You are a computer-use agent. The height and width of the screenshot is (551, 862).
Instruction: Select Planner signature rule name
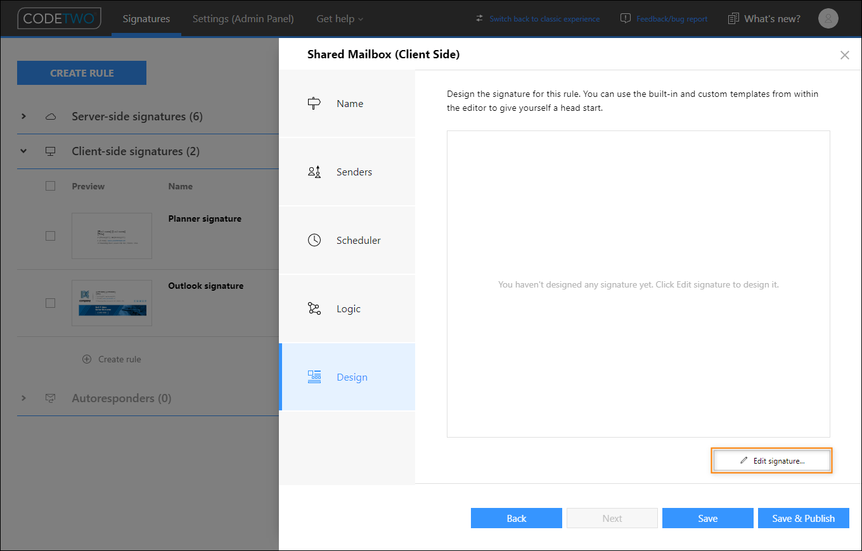[205, 218]
